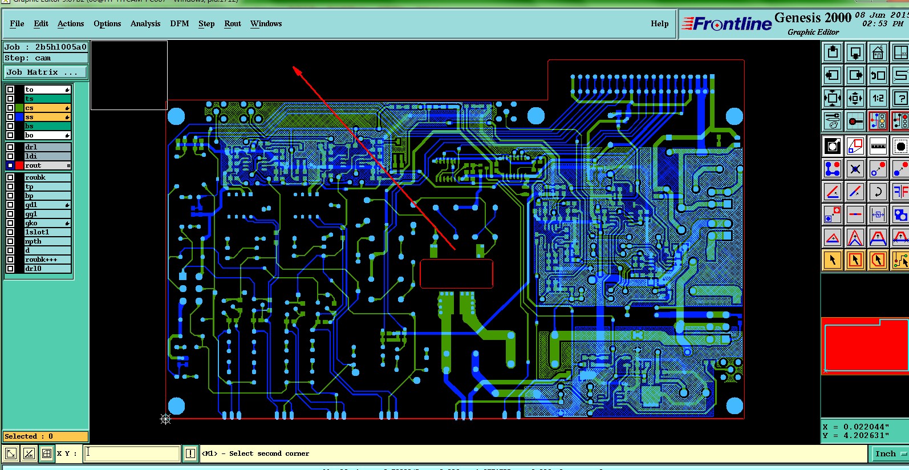Open the Analysis menu
Image resolution: width=909 pixels, height=470 pixels.
145,23
